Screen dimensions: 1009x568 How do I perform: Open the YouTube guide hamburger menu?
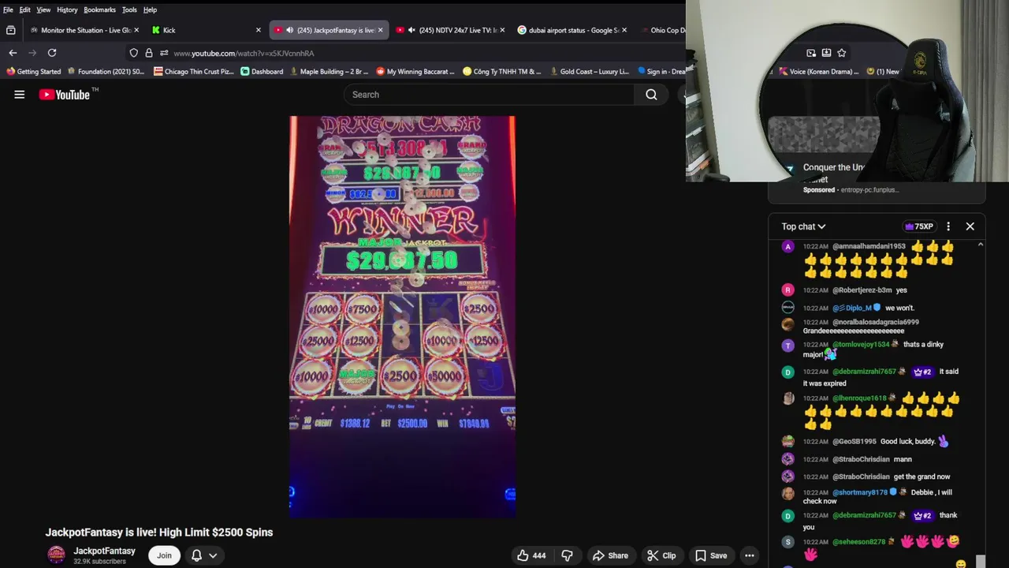click(x=20, y=95)
